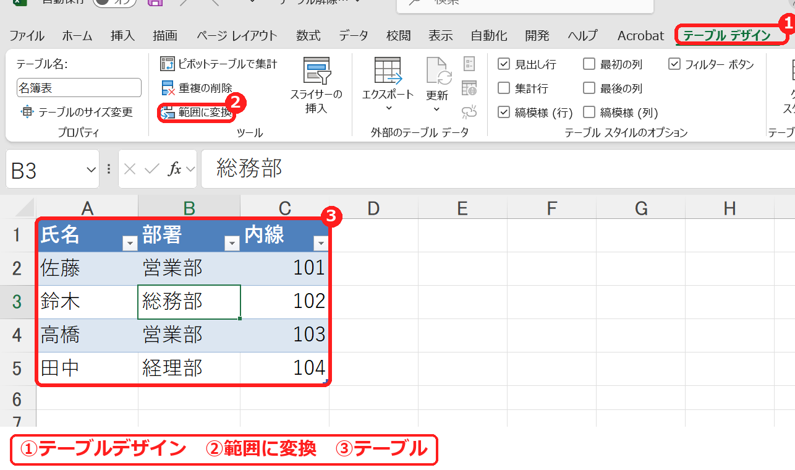
Task: Select cell containing 佐藤
Action: pyautogui.click(x=87, y=268)
